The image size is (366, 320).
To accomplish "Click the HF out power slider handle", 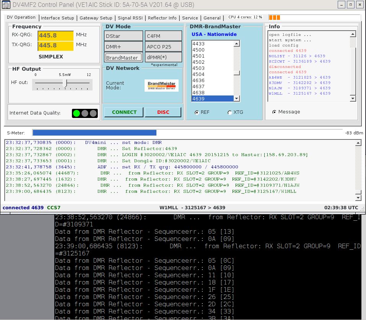I will [65, 83].
